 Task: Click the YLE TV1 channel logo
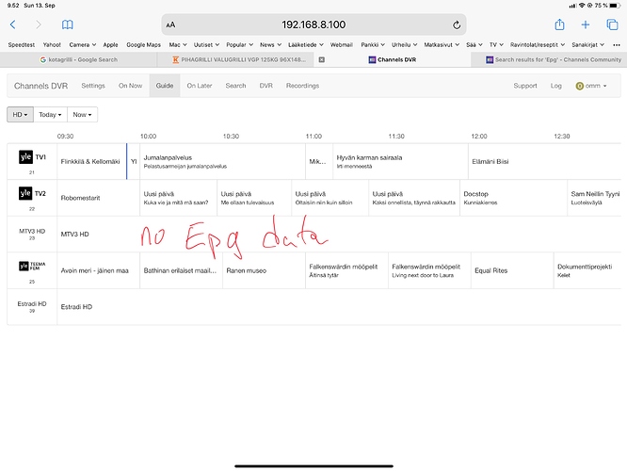[31, 157]
